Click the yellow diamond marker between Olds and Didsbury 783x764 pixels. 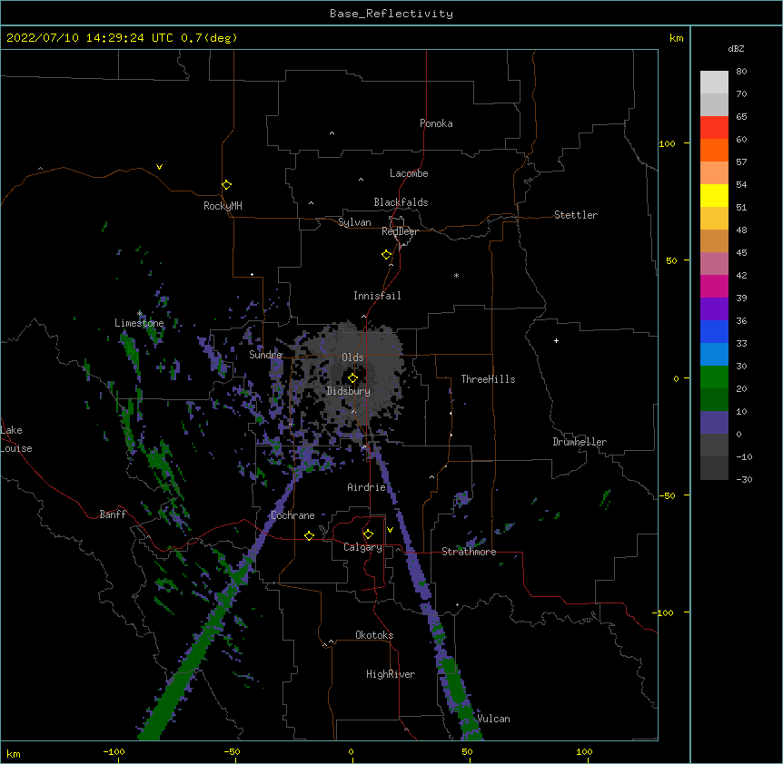[352, 378]
